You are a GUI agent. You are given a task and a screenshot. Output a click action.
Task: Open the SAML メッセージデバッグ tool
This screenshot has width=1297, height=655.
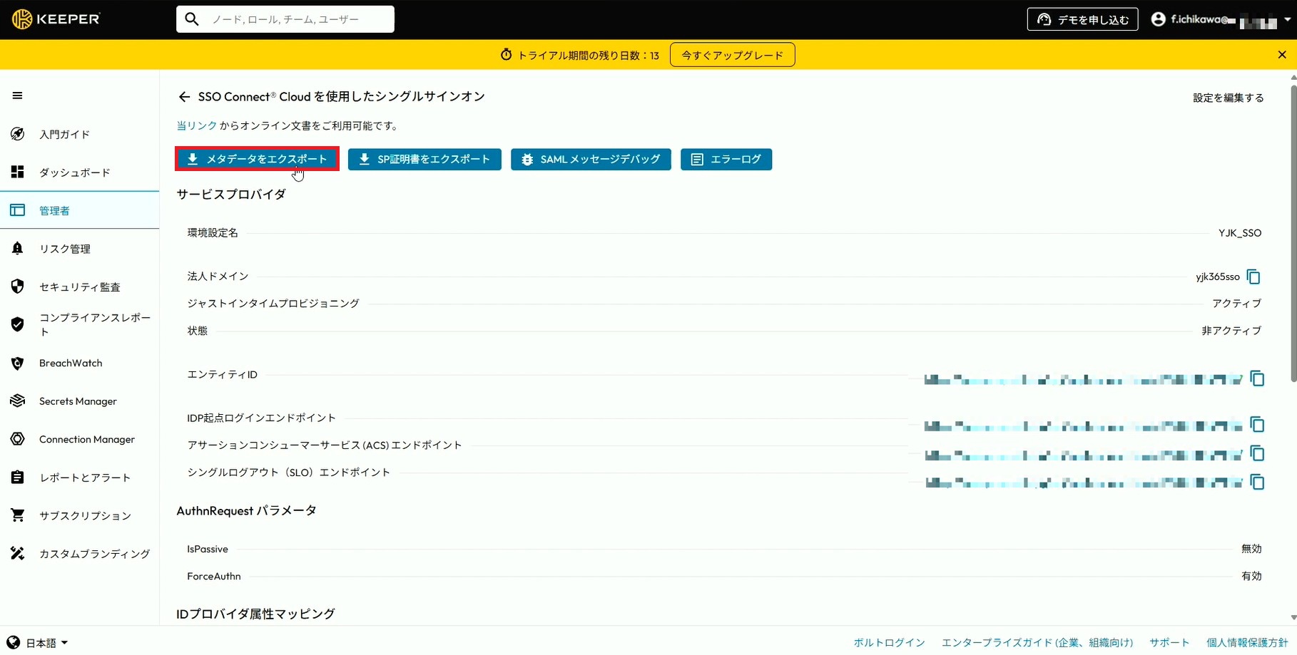coord(591,159)
